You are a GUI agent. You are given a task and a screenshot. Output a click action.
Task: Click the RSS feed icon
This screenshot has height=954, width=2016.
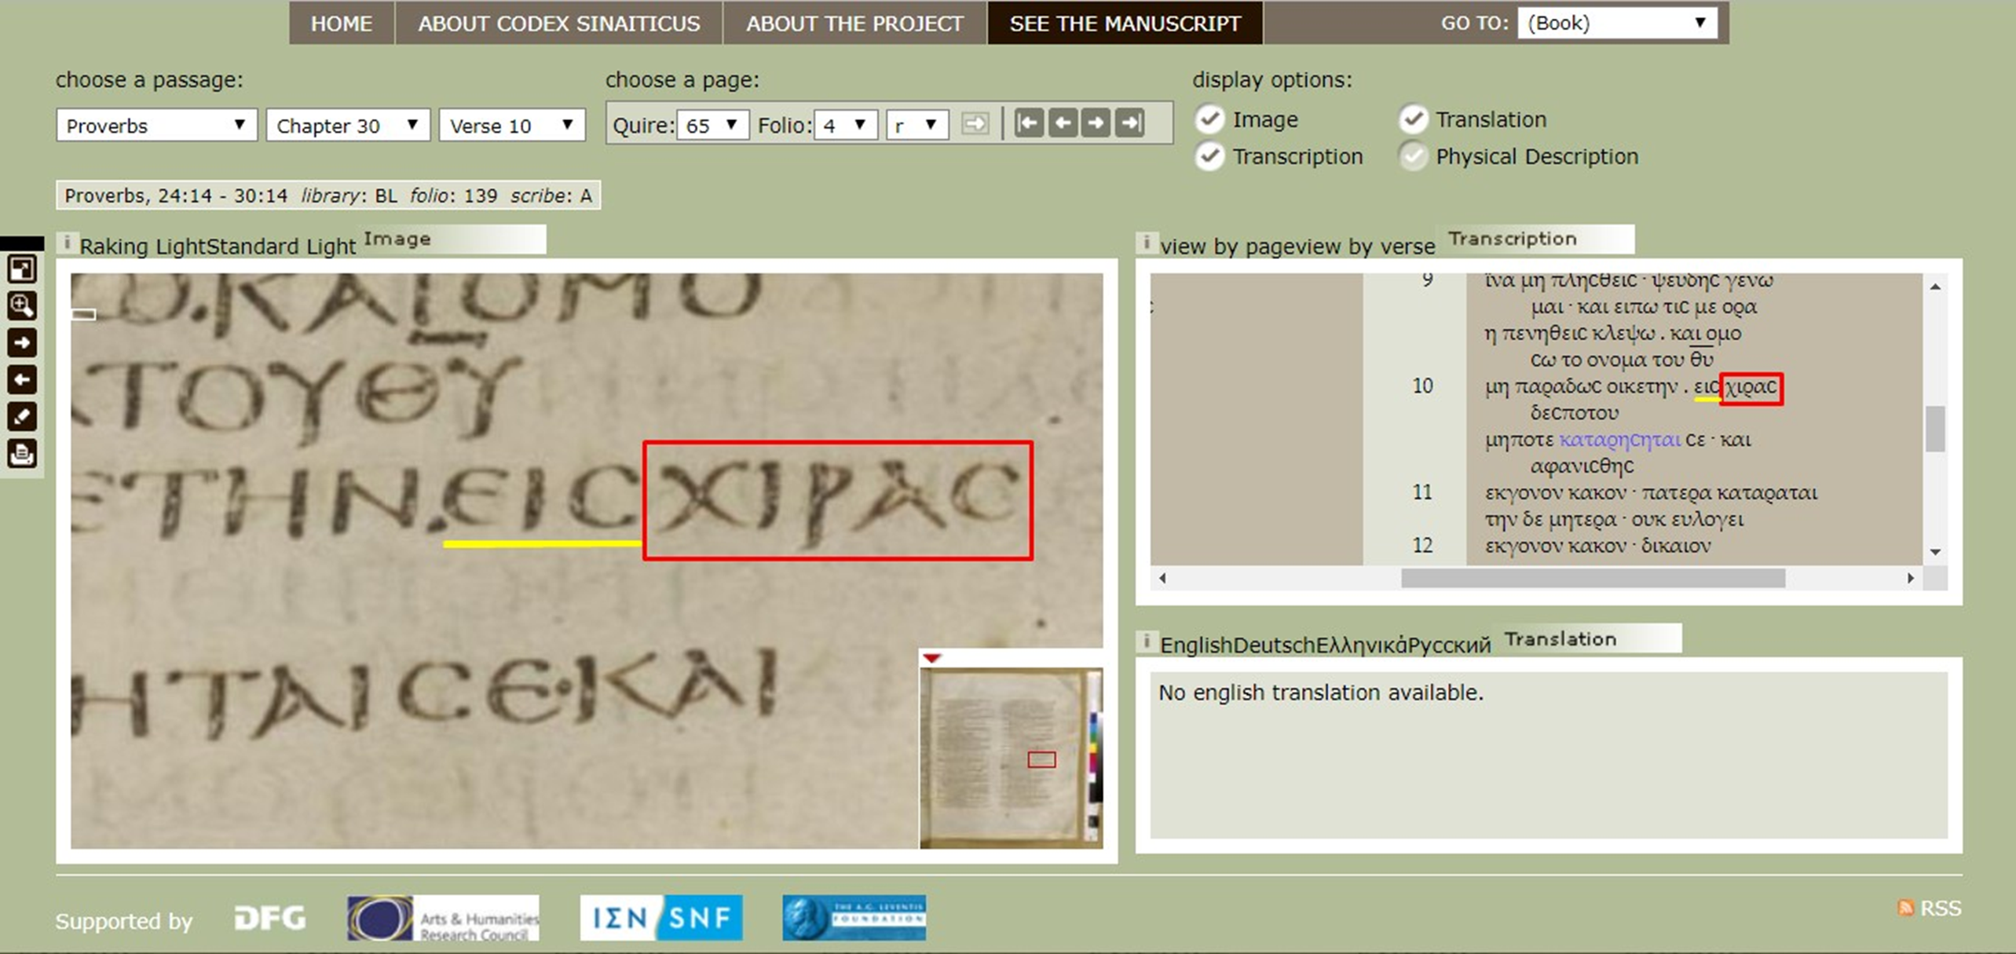(x=1905, y=908)
